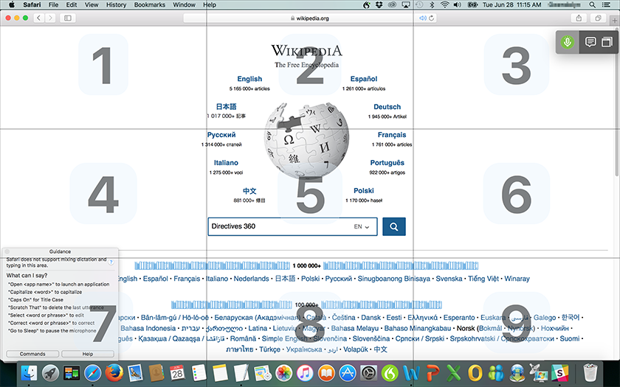The image size is (620, 387).
Task: Open Launchpad rocket in the Dock
Action: pyautogui.click(x=50, y=373)
